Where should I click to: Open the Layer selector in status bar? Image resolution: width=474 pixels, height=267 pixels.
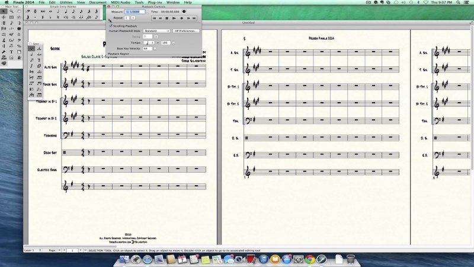tap(33, 250)
